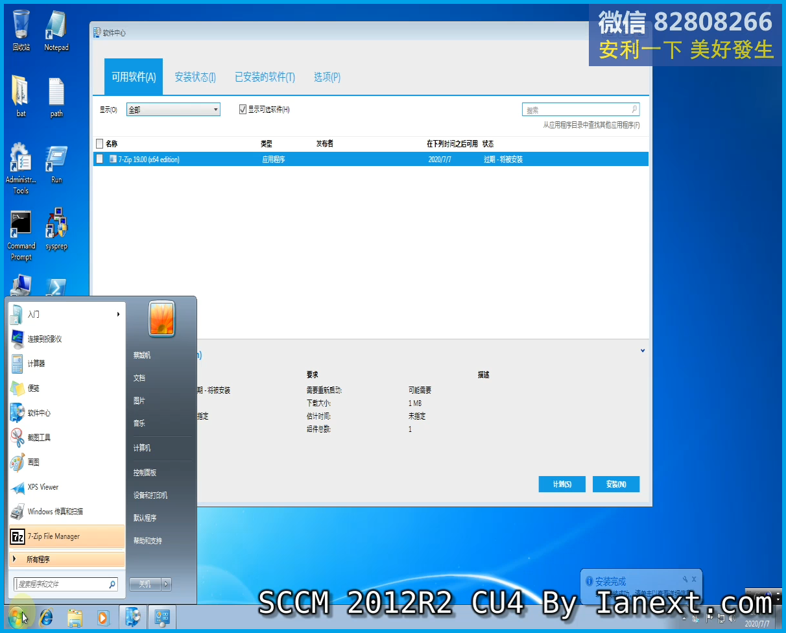This screenshot has height=633, width=786.
Task: Click the magnifier in Software Center search box
Action: tap(634, 109)
